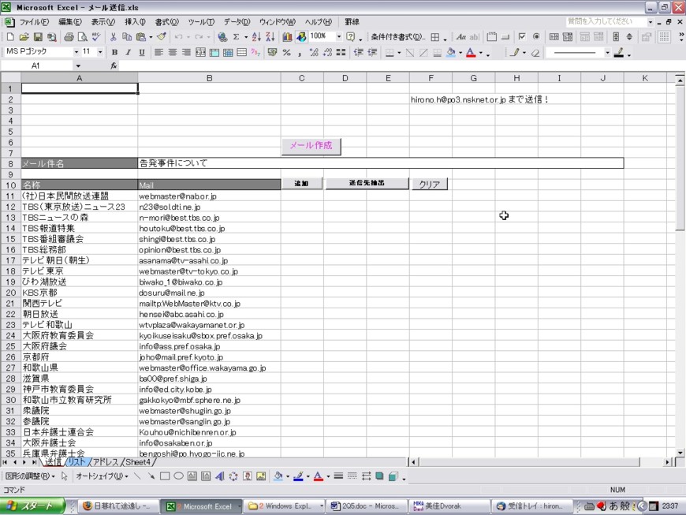Click the subject cell 告発事件について
This screenshot has height=515, width=686.
(x=381, y=163)
